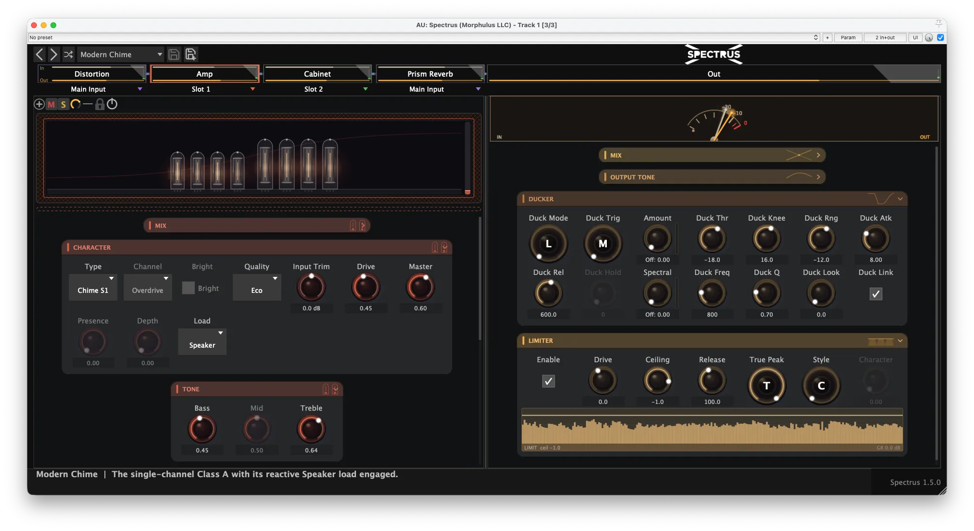
Task: Go to previous preset with left arrow
Action: 40,54
